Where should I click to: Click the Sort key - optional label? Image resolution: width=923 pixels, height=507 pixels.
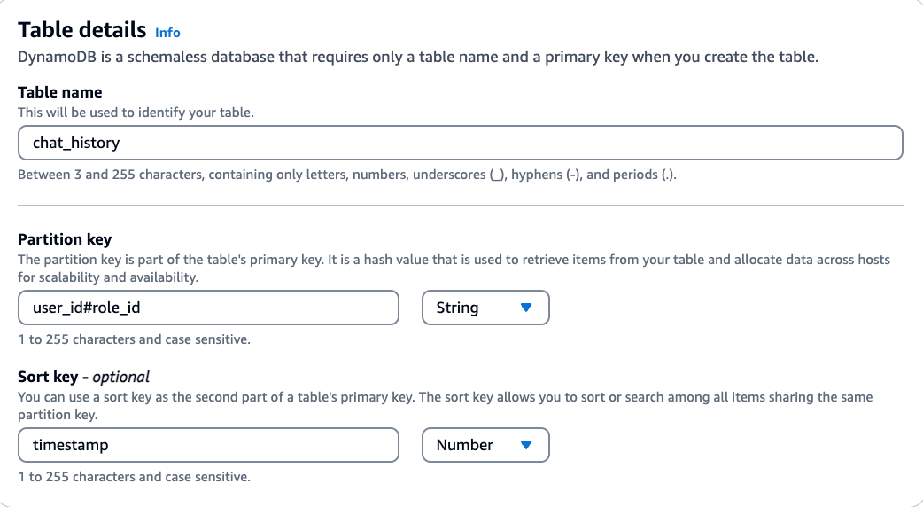coord(84,377)
